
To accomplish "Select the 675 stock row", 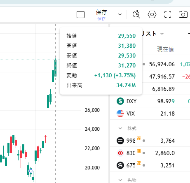I will coord(150,165).
